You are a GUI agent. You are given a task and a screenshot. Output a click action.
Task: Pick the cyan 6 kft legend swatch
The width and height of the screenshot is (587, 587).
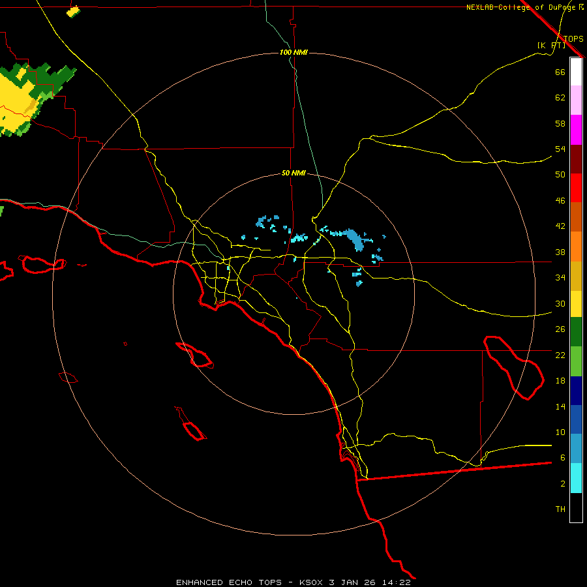(576, 478)
